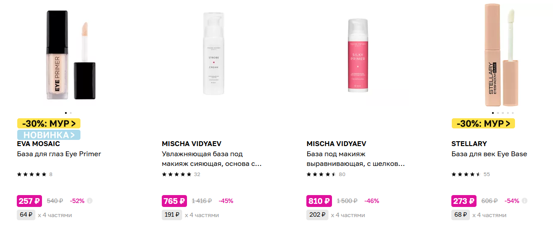Viewport: 553px width, 233px height.
Task: Open the STELLARY brand link
Action: [469, 144]
